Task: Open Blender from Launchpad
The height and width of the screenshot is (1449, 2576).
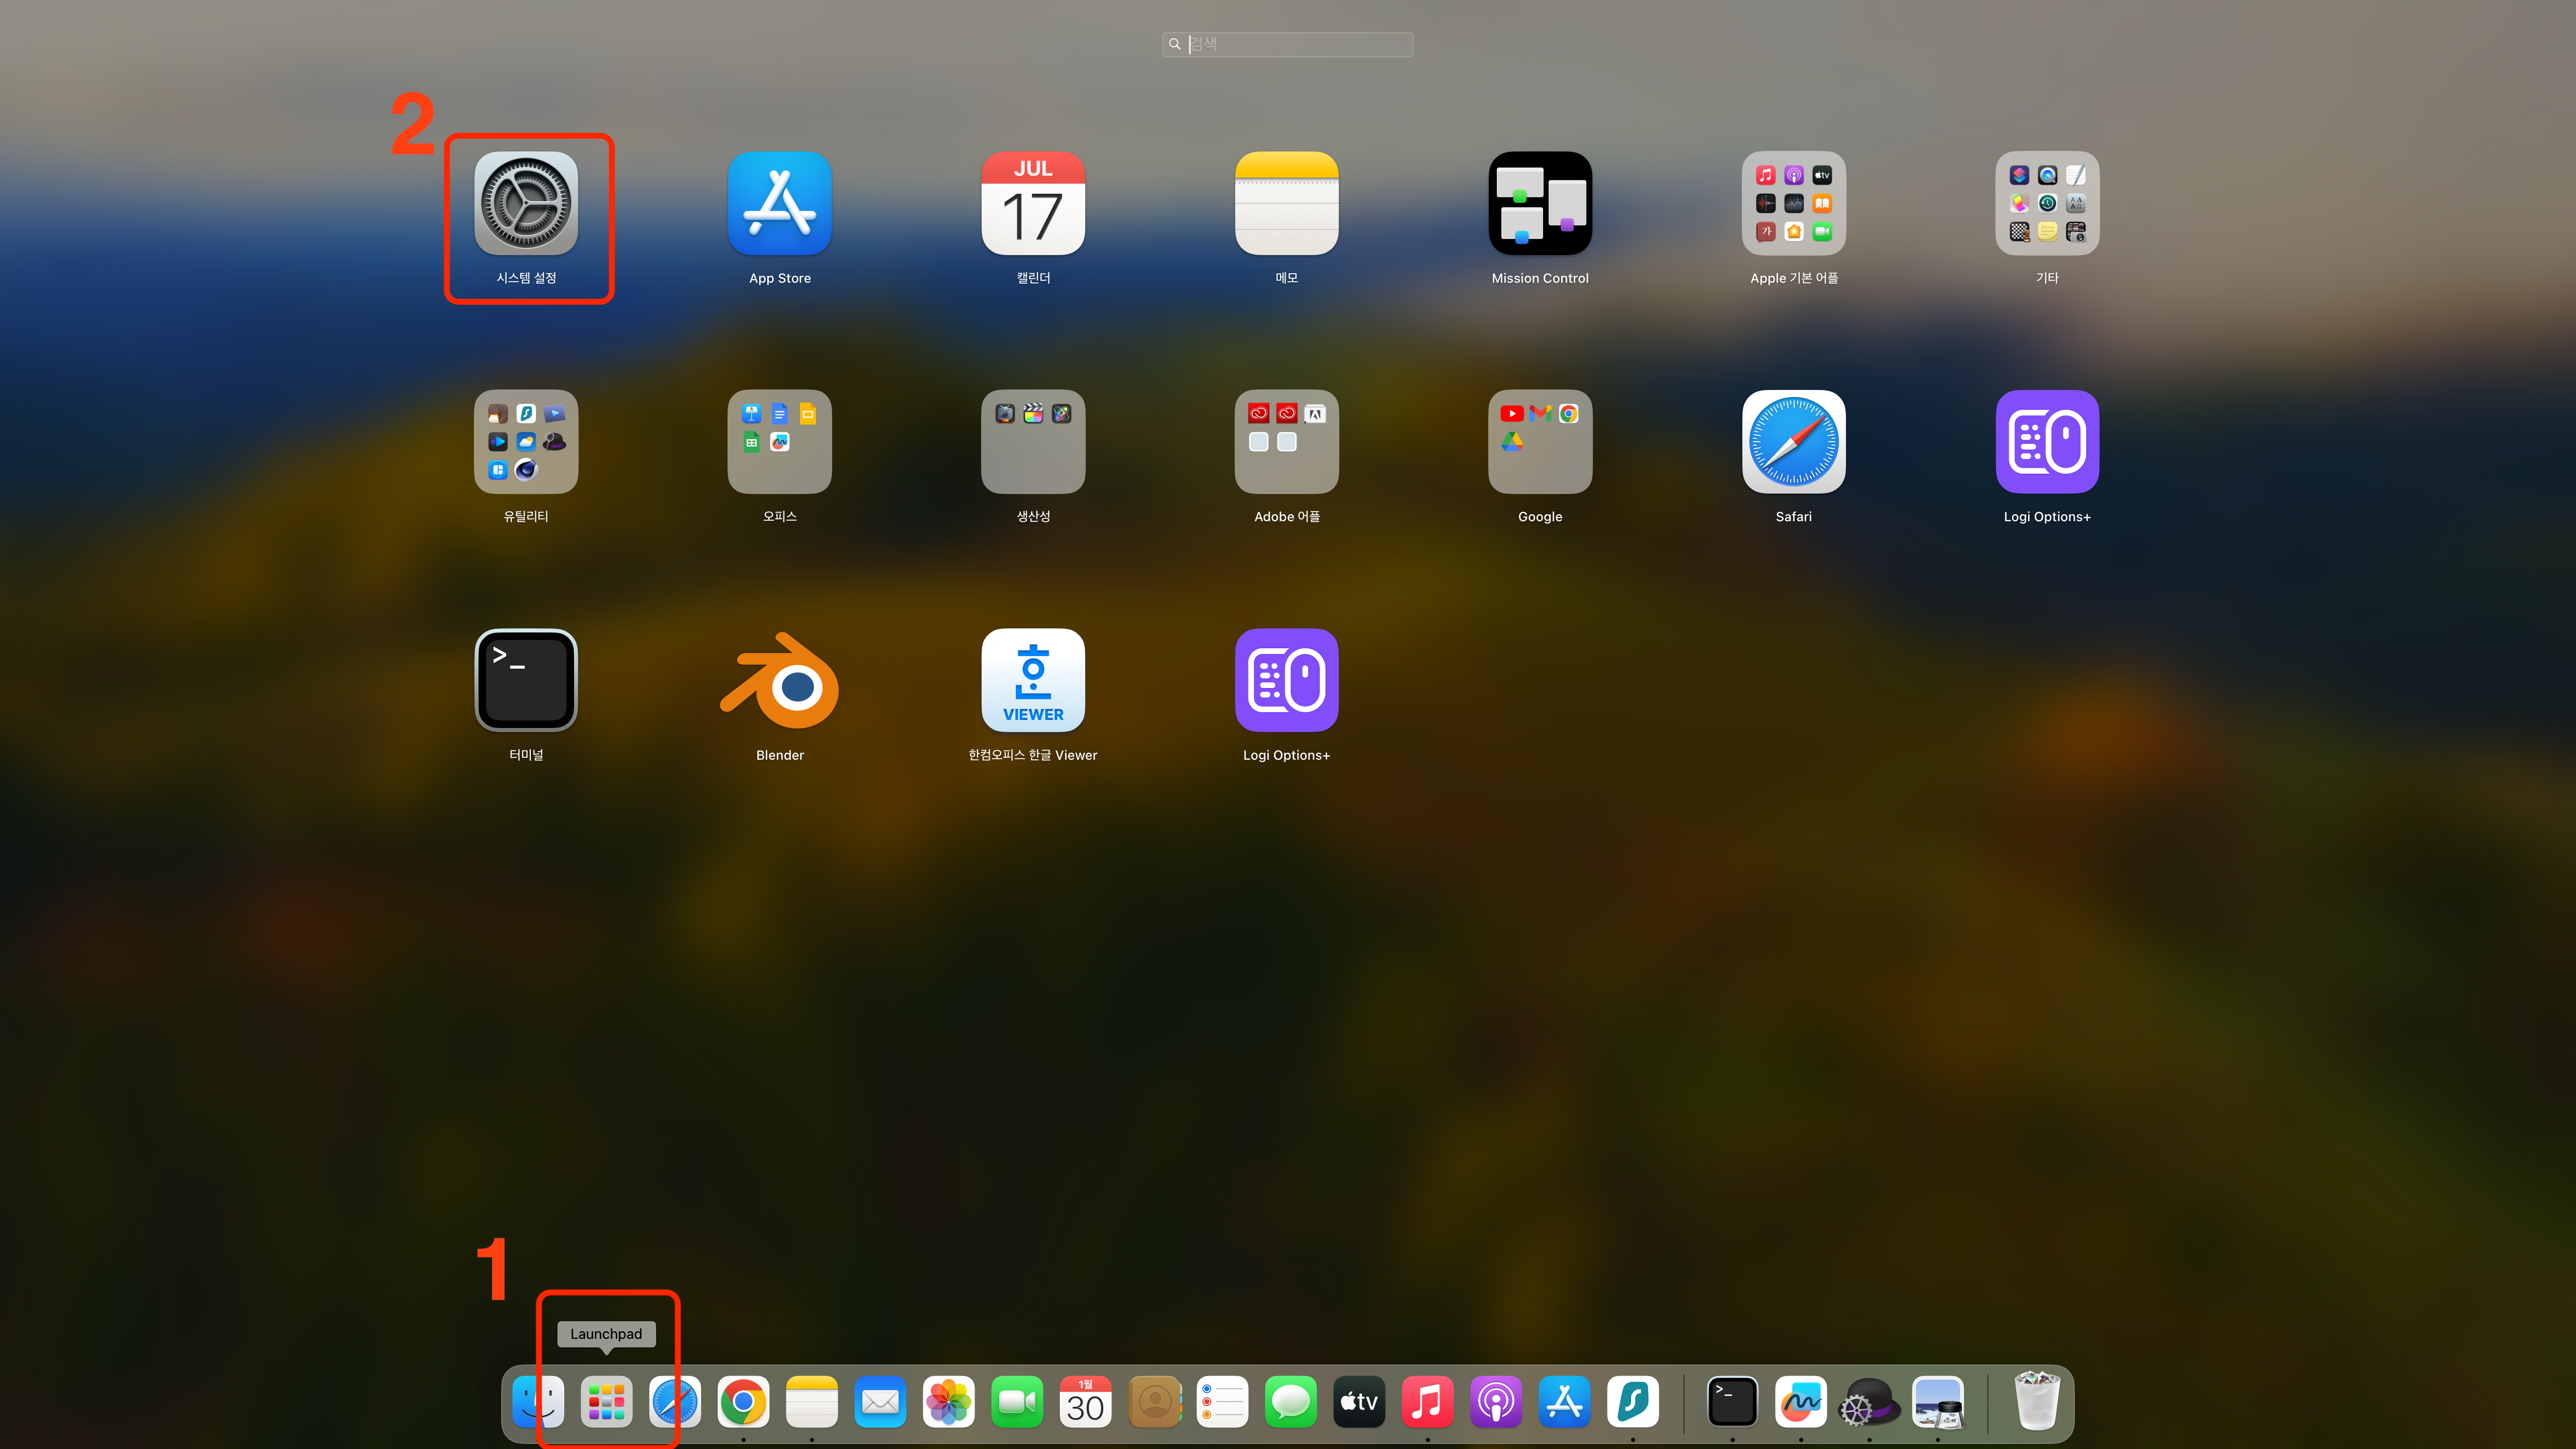Action: click(779, 681)
